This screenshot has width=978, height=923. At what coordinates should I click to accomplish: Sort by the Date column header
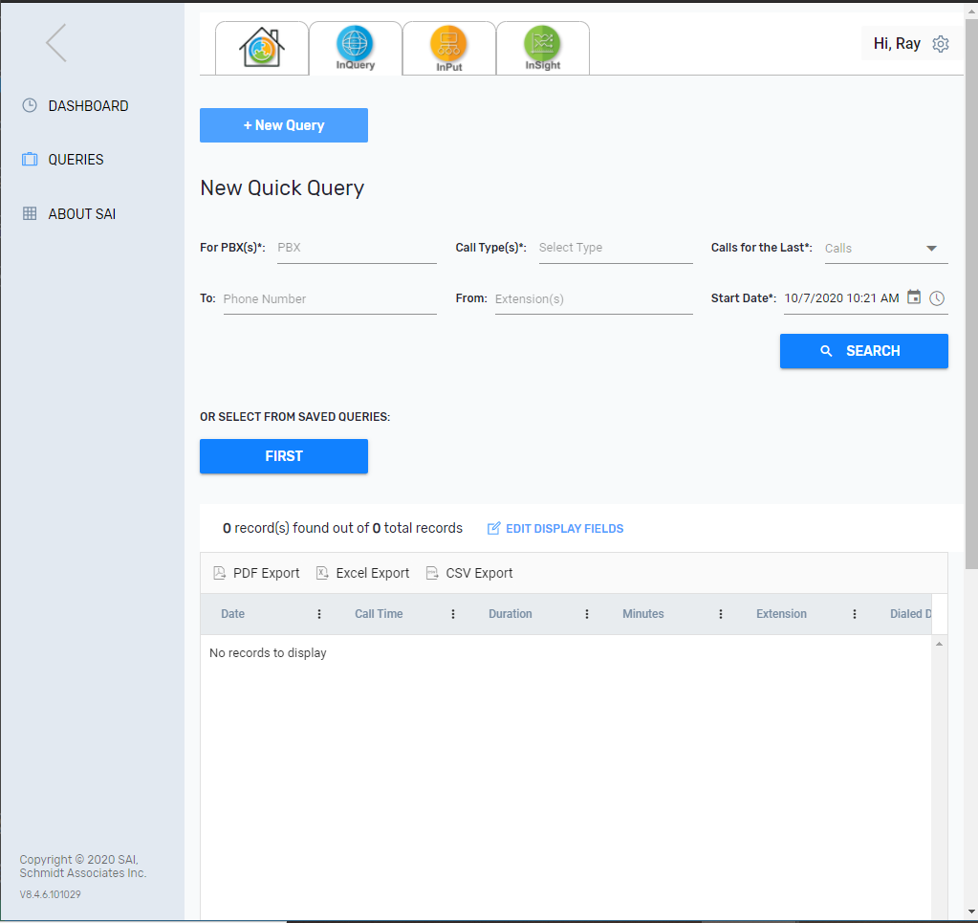pyautogui.click(x=232, y=614)
